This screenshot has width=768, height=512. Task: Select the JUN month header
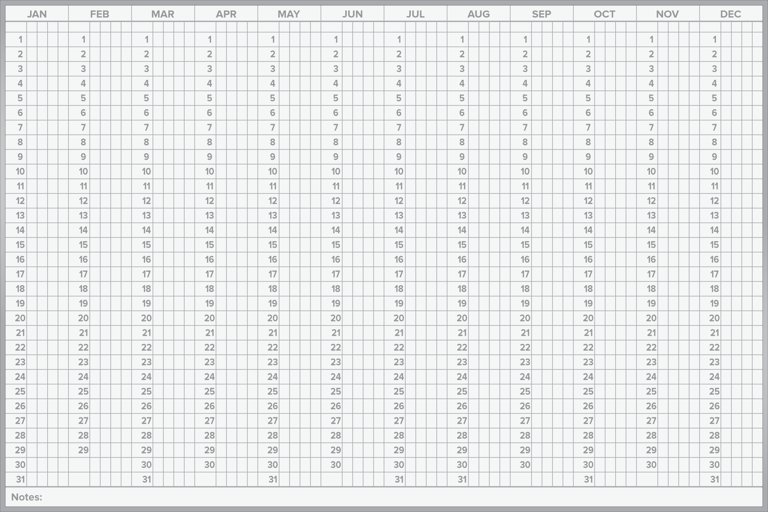352,14
